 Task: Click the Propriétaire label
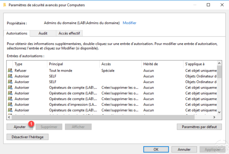17,23
